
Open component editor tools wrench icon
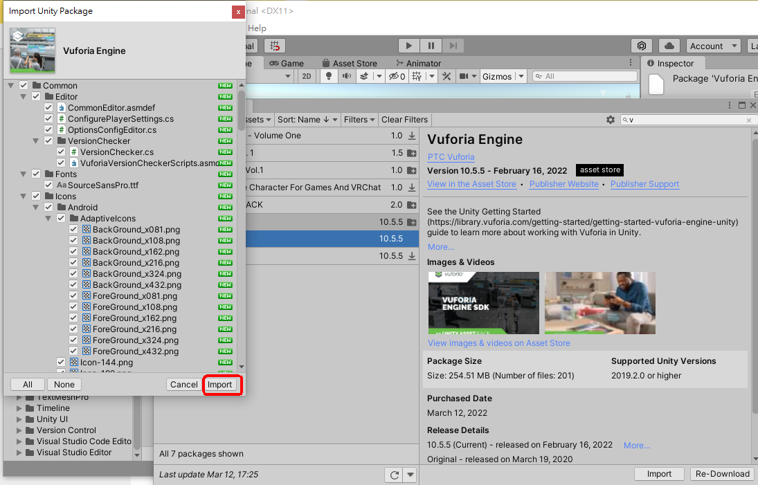(x=446, y=76)
